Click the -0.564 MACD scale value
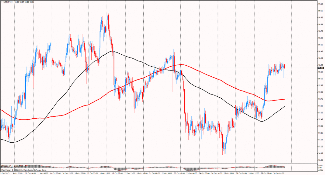 click(x=320, y=170)
